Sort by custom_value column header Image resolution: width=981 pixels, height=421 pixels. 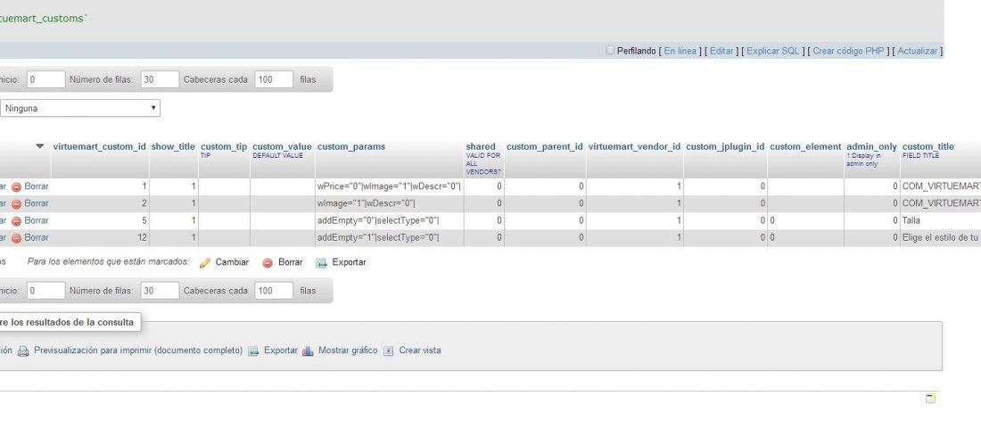point(282,147)
